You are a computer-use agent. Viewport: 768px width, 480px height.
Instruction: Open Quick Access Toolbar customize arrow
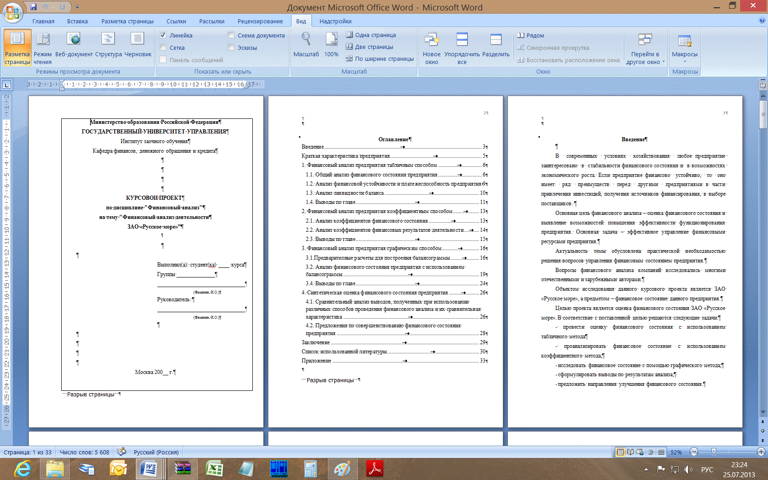(x=77, y=7)
